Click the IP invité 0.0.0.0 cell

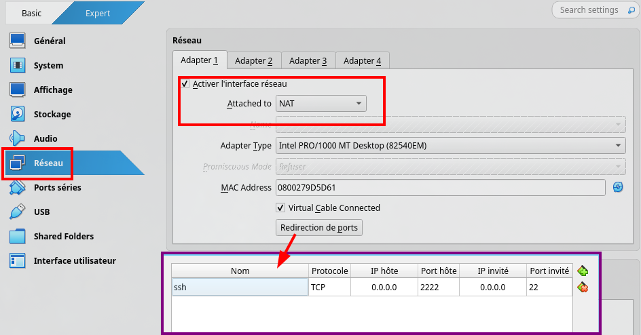tap(493, 288)
